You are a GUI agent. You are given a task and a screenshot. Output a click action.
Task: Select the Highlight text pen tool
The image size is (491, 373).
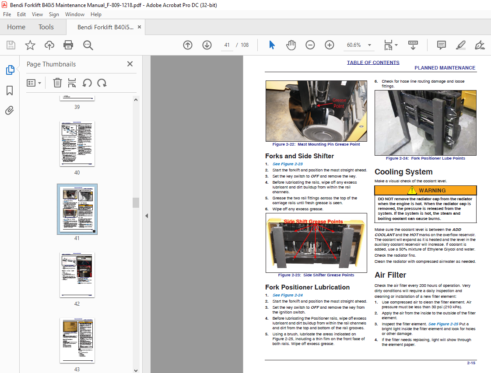[461, 45]
